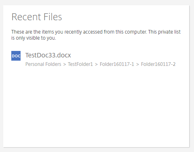Open the TestDoc33.docx file
Viewport: 194px width, 152px height.
[48, 55]
